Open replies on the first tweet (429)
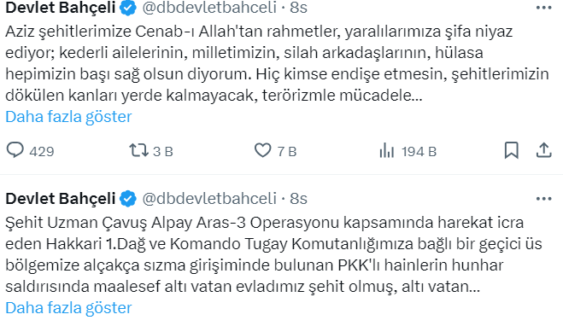This screenshot has width=563, height=326. pos(30,151)
